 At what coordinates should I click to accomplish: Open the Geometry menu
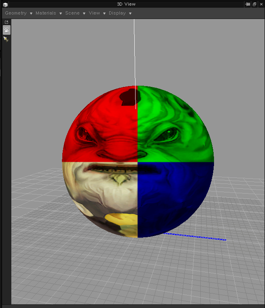click(19, 13)
